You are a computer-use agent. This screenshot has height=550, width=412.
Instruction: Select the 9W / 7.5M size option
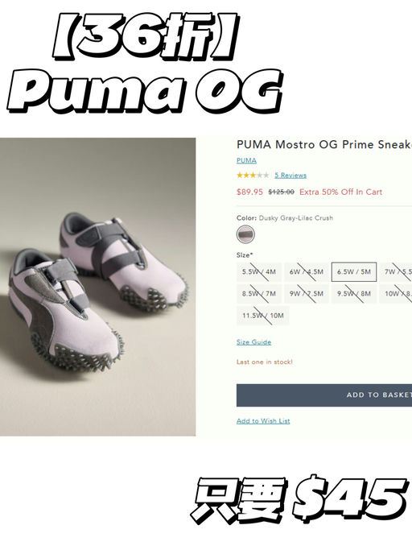(x=307, y=294)
